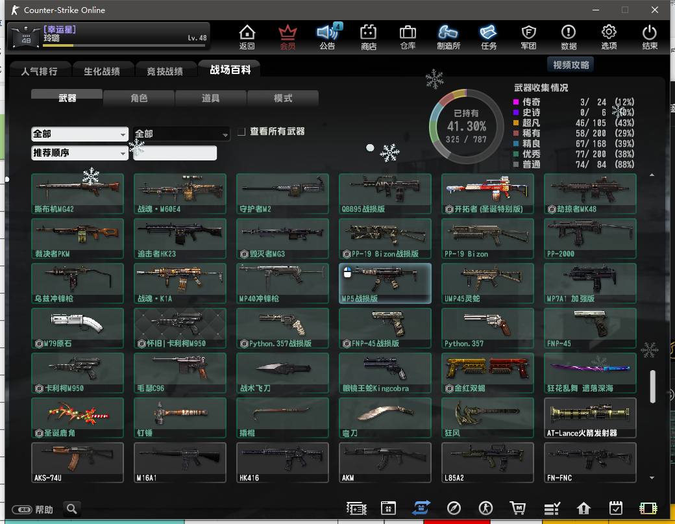Click the shopping cart icon in bottom bar
Image resolution: width=675 pixels, height=524 pixels.
[517, 508]
